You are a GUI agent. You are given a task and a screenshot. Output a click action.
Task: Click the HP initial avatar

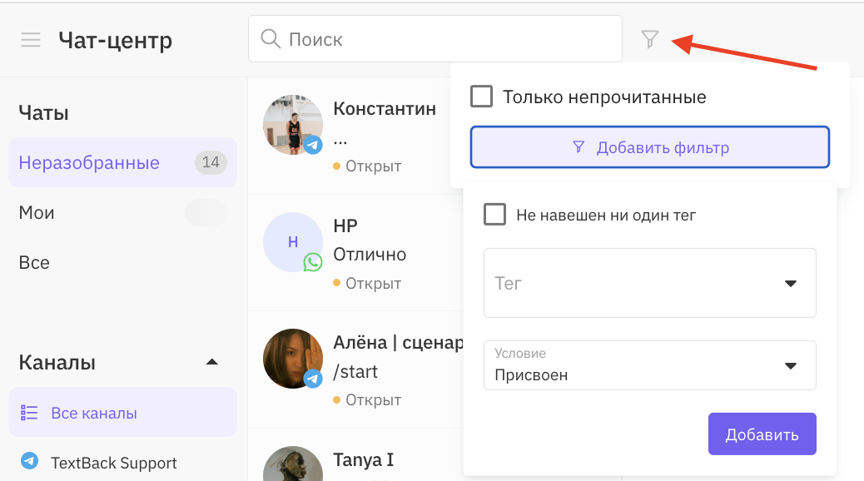click(x=292, y=242)
